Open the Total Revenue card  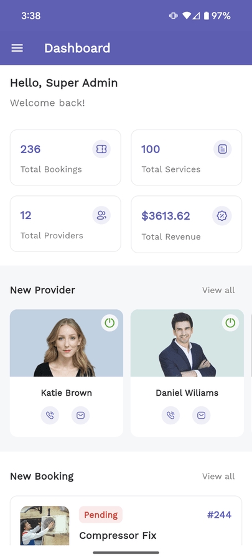186,224
